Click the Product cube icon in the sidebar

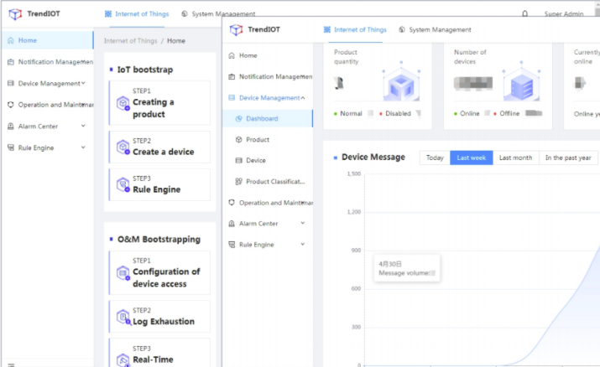[x=239, y=140]
